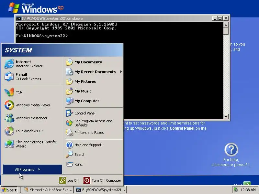
Task: Click the MSN butterfly icon
Action: click(x=9, y=92)
